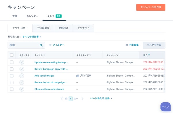
Task: Mark 'Close out form submissions' status complete
Action: coord(22,89)
